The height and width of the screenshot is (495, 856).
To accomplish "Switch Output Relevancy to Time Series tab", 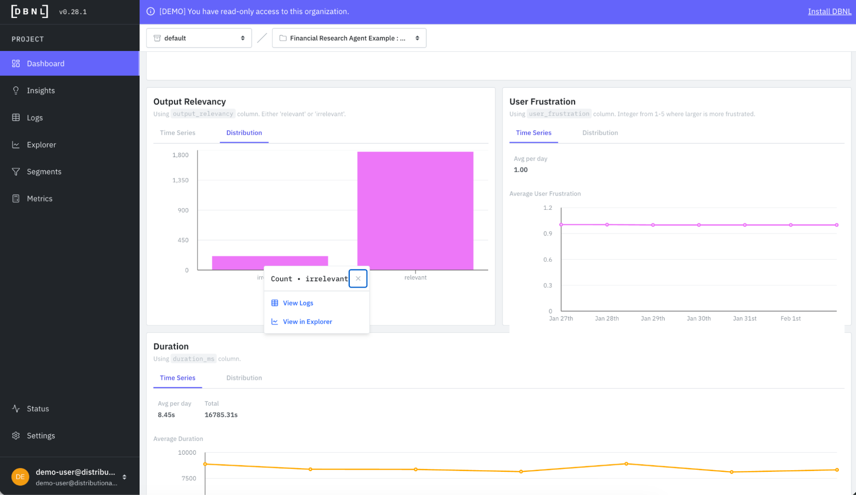I will point(177,133).
